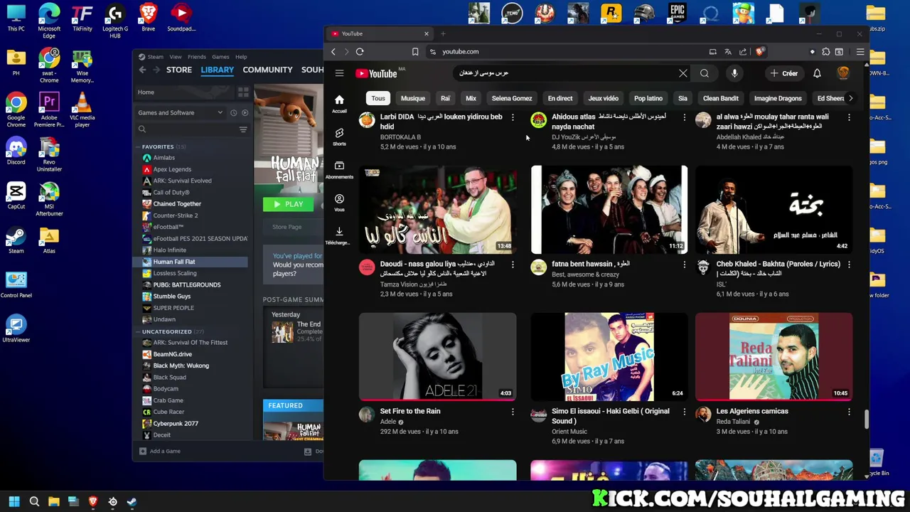This screenshot has width=910, height=512.
Task: Toggle Steam library grid collections view
Action: tap(243, 92)
